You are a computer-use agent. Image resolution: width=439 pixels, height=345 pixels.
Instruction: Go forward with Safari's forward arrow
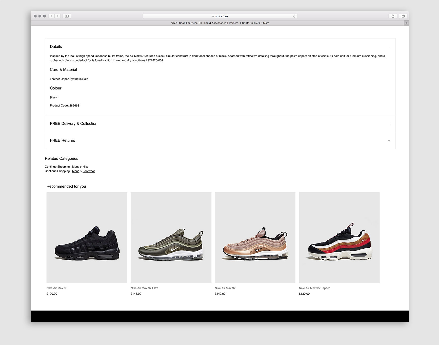coord(58,16)
